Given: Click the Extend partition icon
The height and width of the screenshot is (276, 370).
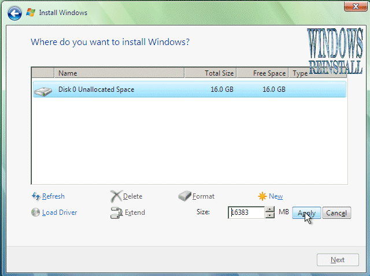Looking at the screenshot, I should [x=116, y=212].
